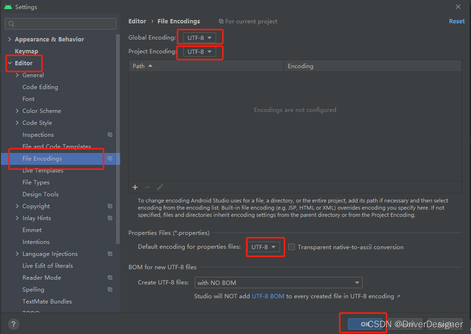Click project-level icon beside Inspections
This screenshot has width=471, height=334.
(110, 135)
